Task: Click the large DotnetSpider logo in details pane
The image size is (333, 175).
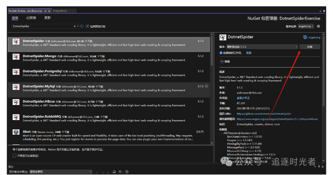Action: click(x=223, y=37)
